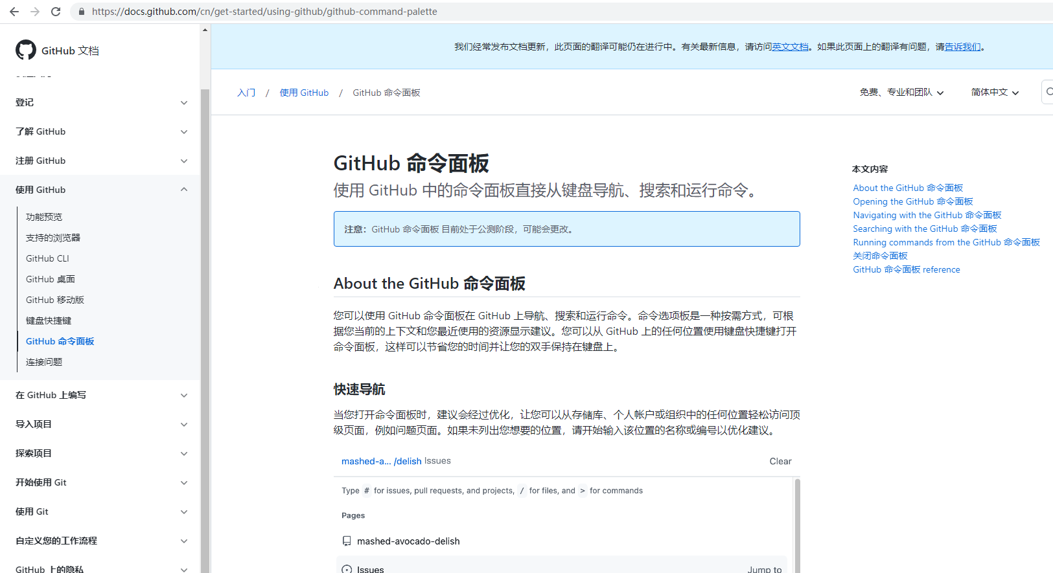Click the 入门 breadcrumb link
Viewport: 1053px width, 573px height.
(x=246, y=93)
